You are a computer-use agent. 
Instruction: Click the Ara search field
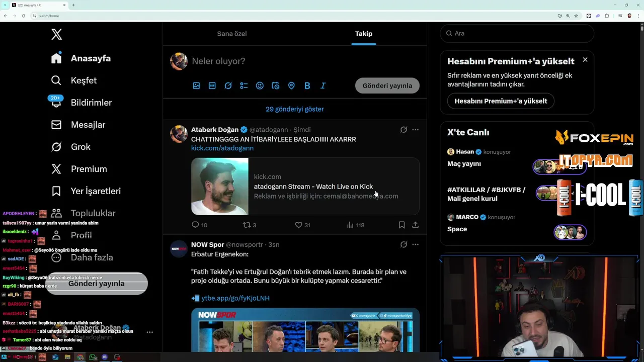pos(517,33)
